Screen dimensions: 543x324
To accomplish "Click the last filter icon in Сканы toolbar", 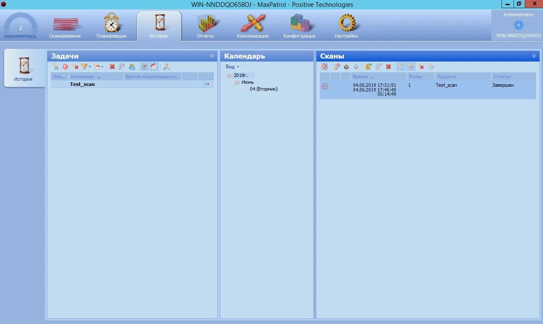I will (x=431, y=67).
